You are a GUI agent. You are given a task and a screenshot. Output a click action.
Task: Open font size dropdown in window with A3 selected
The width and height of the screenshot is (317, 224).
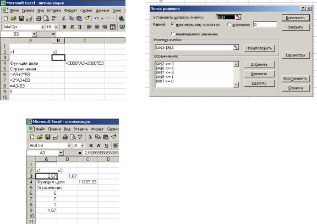(83, 145)
